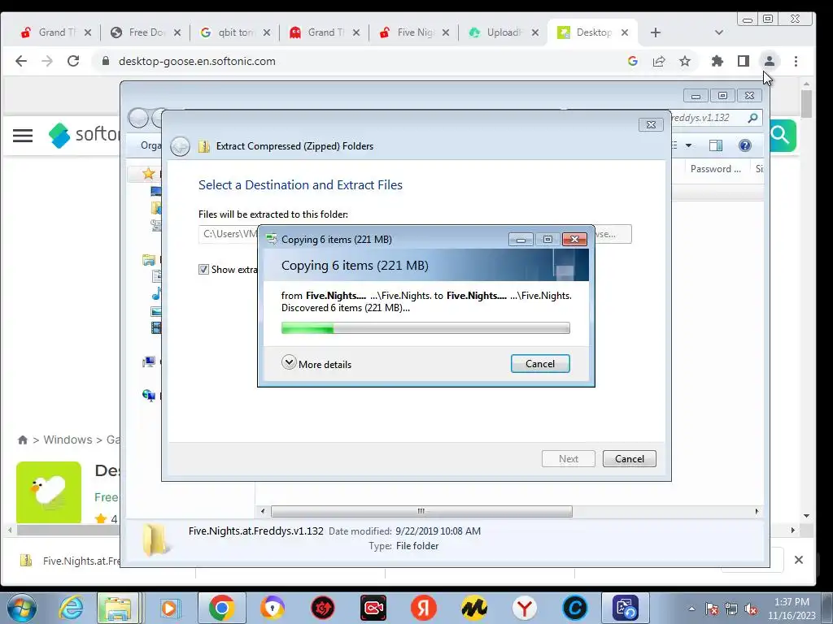This screenshot has width=833, height=624.
Task: Switch to Free Download tab
Action: pyautogui.click(x=145, y=32)
